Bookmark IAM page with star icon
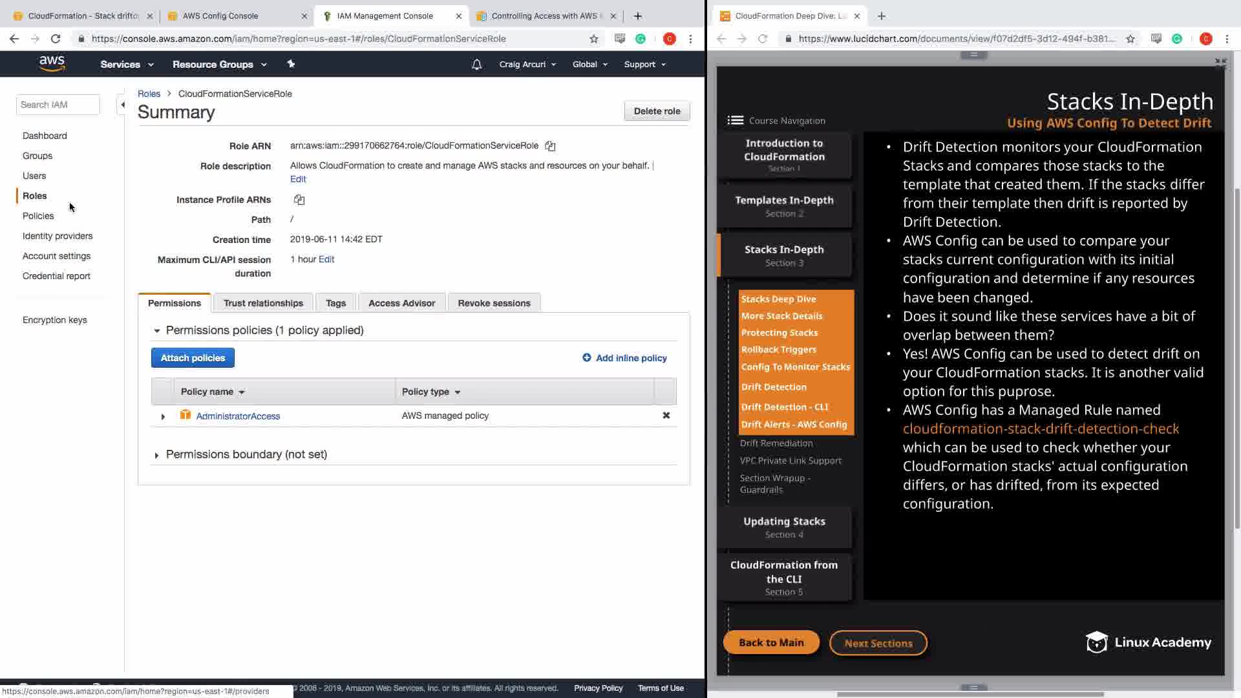The image size is (1241, 698). click(x=594, y=39)
